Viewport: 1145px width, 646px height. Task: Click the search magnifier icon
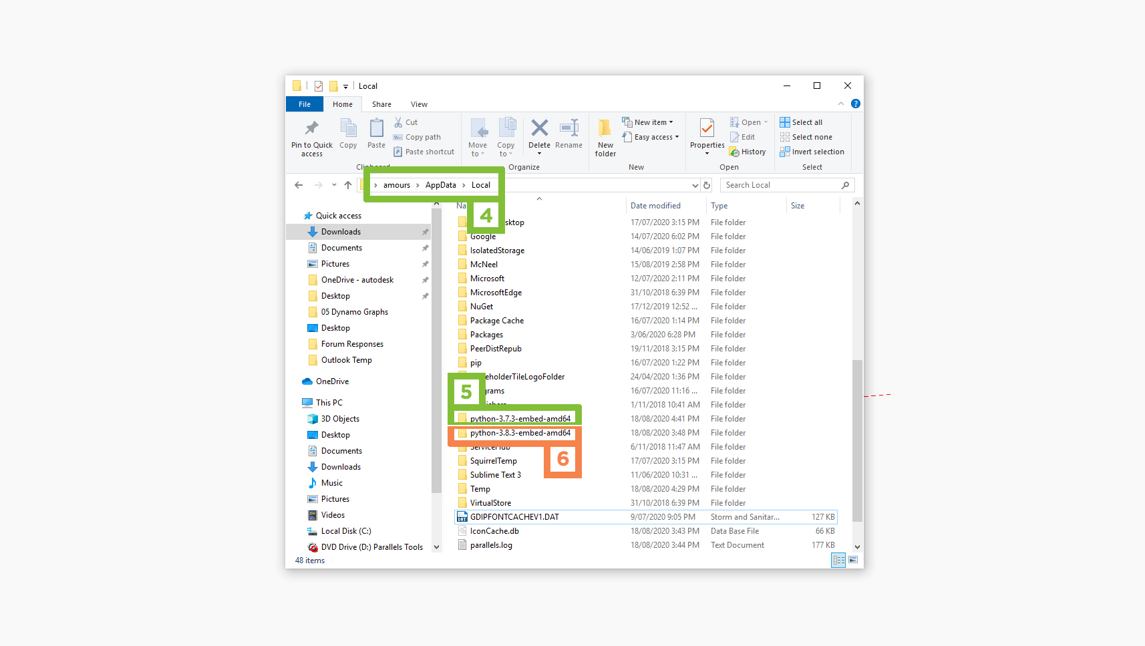(846, 185)
